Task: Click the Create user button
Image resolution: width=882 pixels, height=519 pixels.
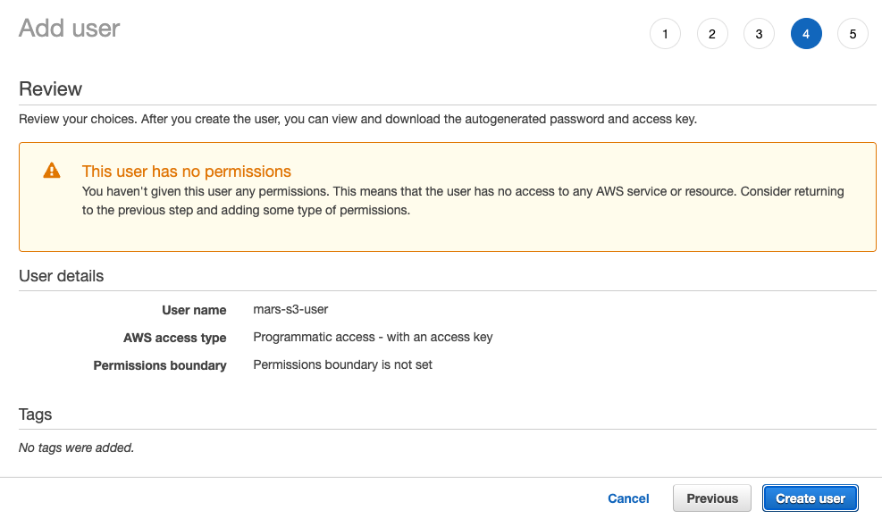Action: 810,498
